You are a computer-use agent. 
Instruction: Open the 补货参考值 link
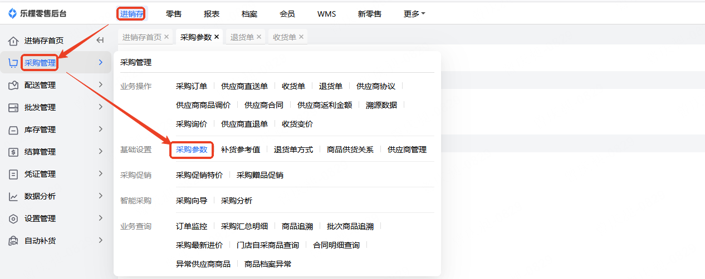241,150
